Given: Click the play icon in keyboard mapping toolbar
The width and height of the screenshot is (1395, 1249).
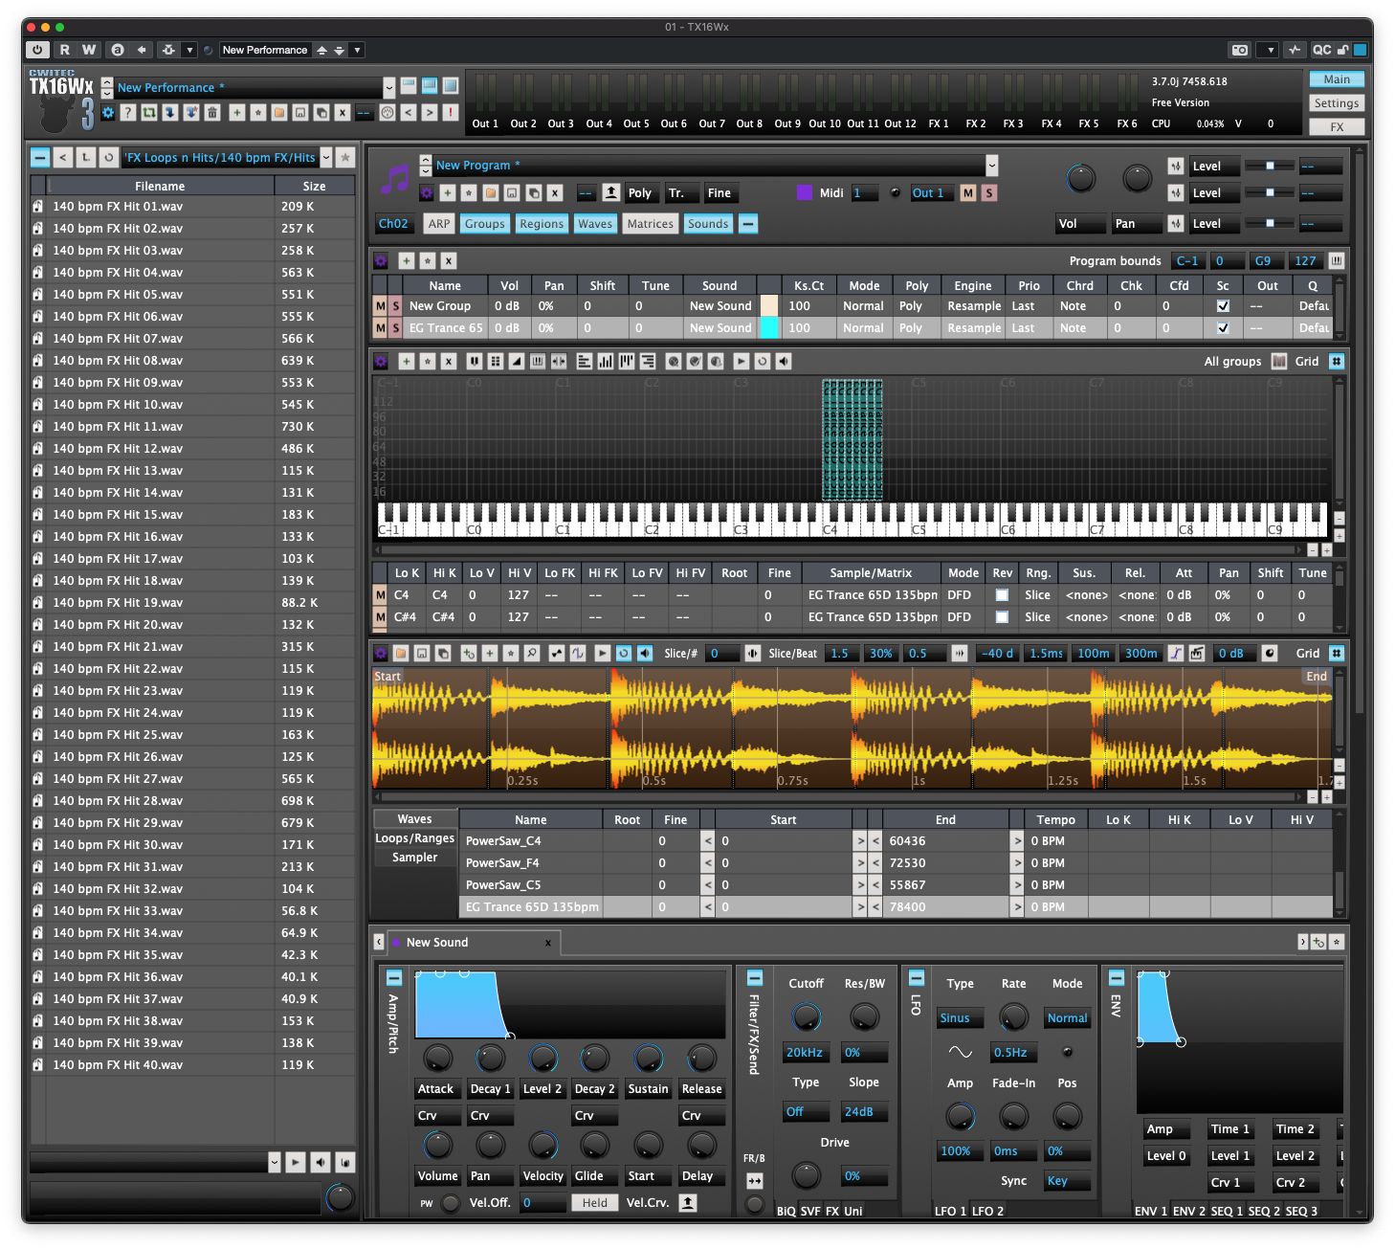Looking at the screenshot, I should (742, 362).
